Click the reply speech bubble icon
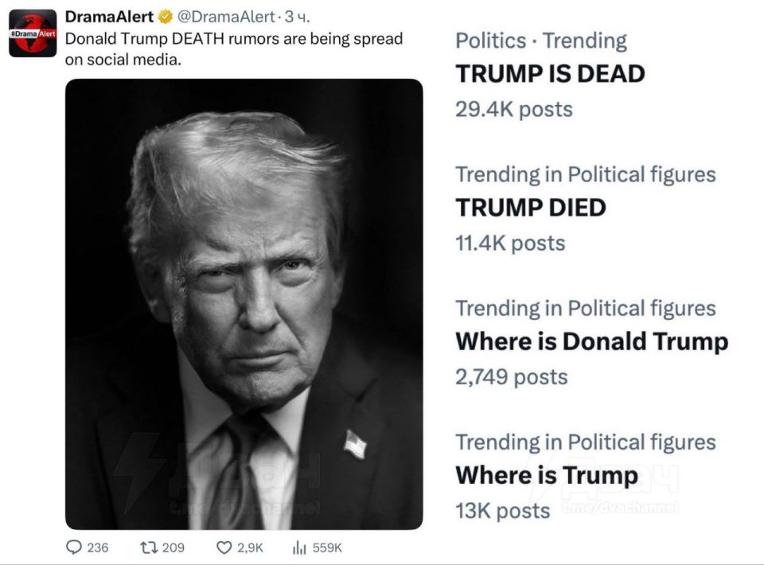 [73, 547]
